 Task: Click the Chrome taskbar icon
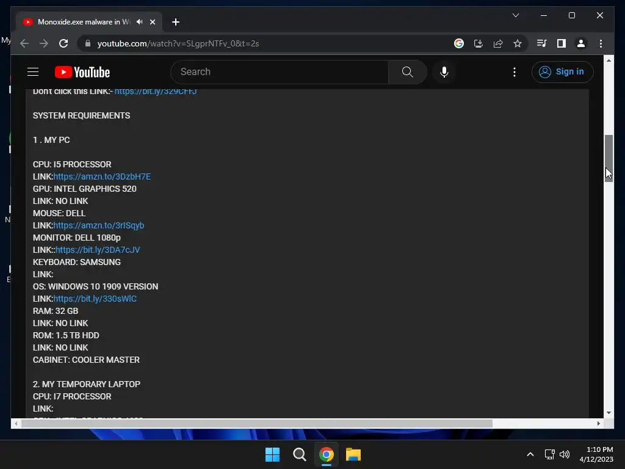coord(326,454)
